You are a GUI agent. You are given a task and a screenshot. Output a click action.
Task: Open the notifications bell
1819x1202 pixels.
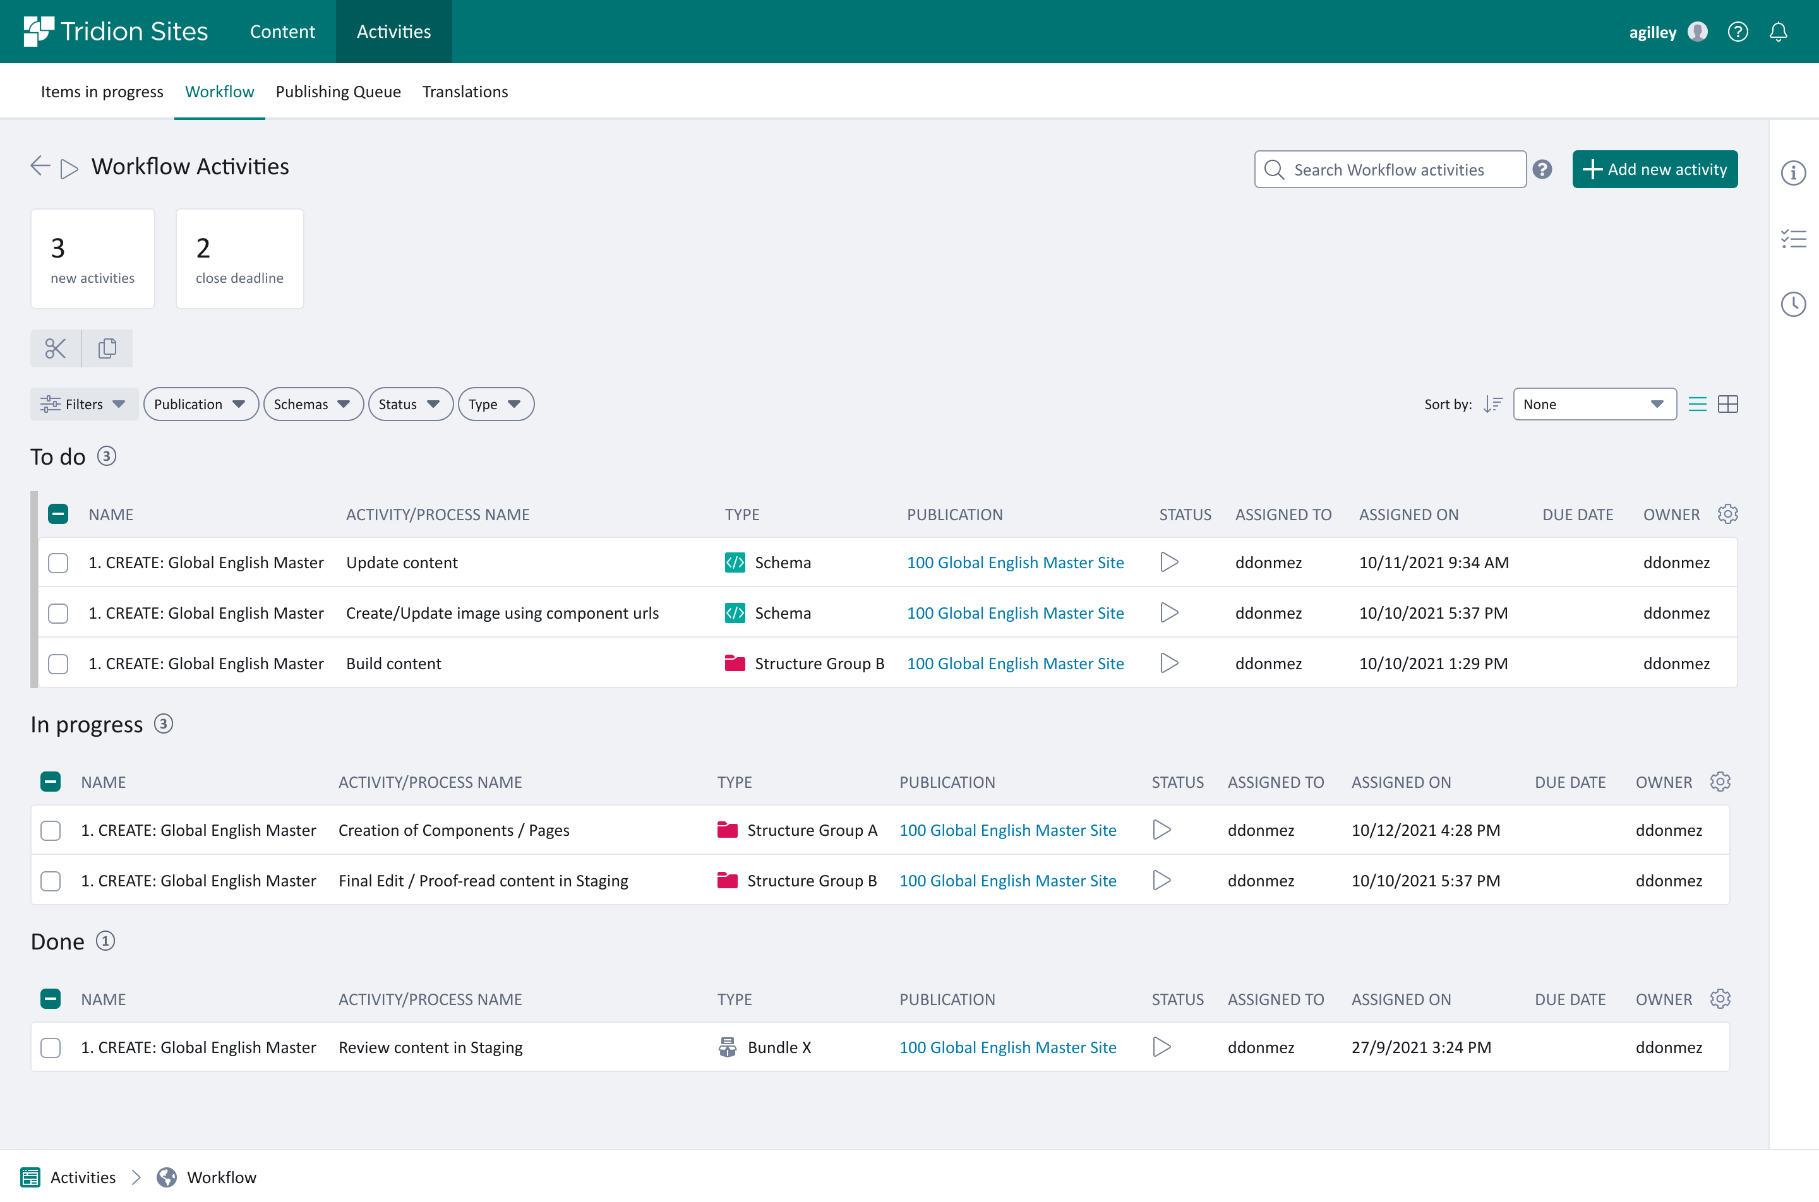click(1779, 32)
